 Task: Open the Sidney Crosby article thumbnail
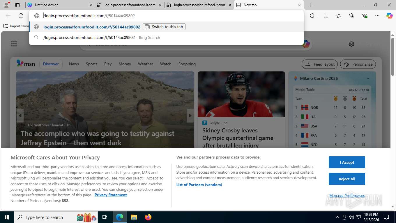[x=241, y=94]
